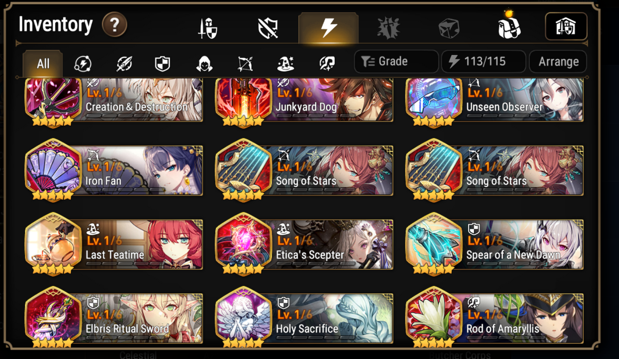Click the 113/115 artifact capacity button
Viewport: 619px width, 359px height.
click(484, 62)
